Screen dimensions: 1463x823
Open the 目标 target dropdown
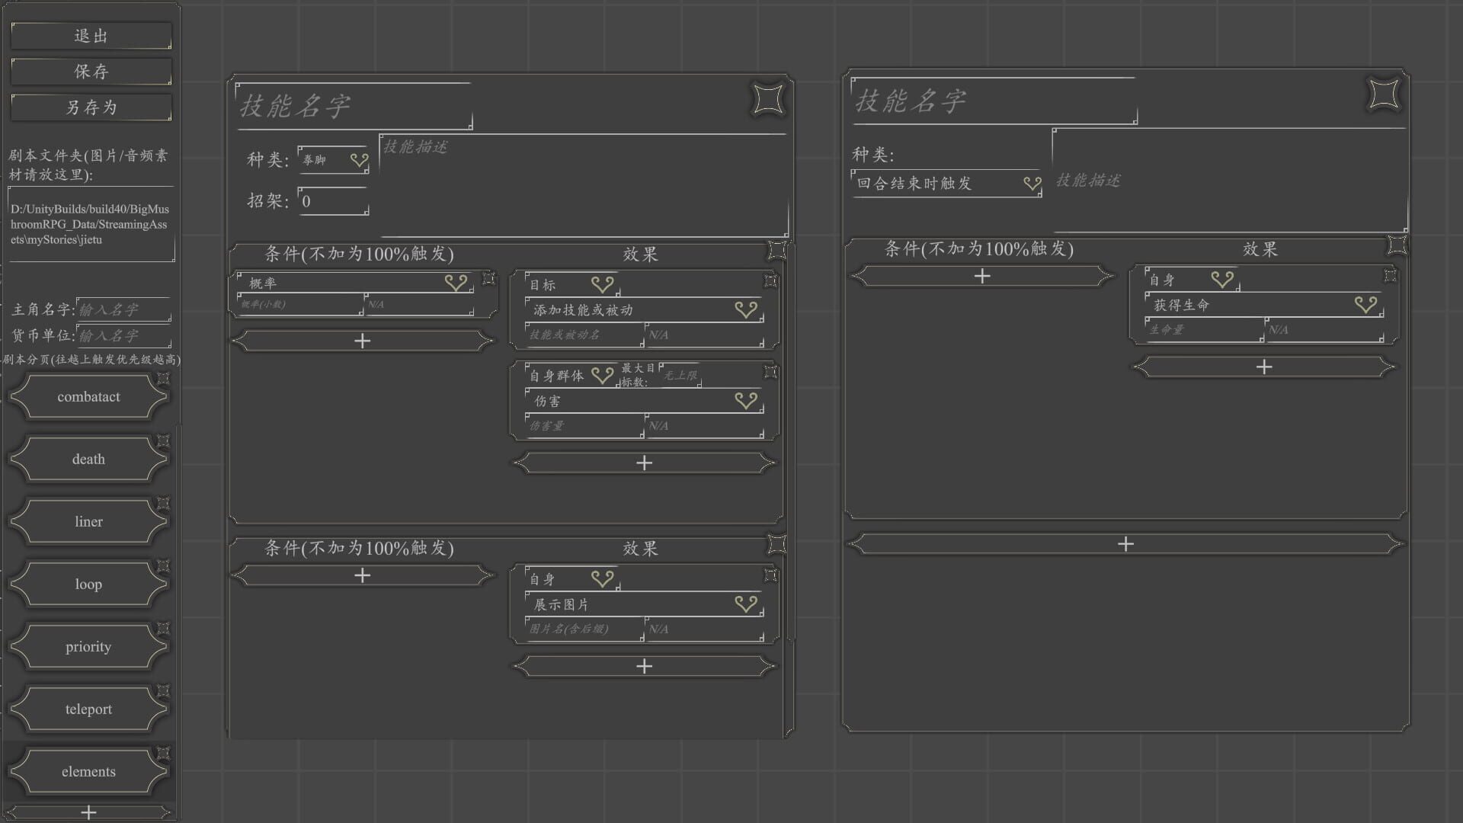(x=572, y=285)
